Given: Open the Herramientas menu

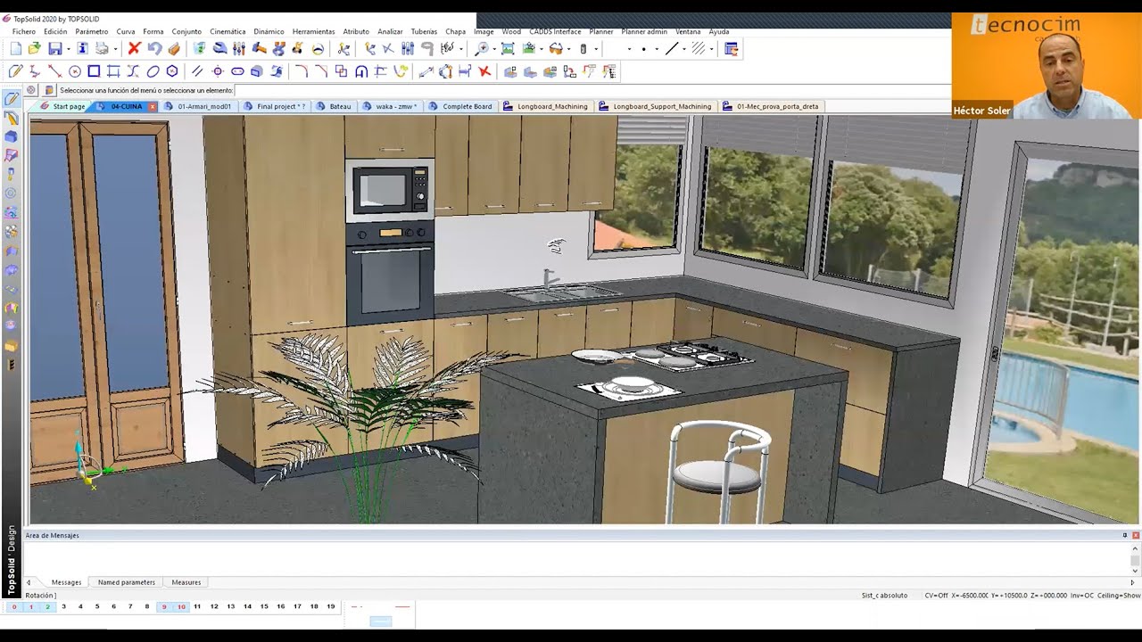Looking at the screenshot, I should pyautogui.click(x=314, y=31).
